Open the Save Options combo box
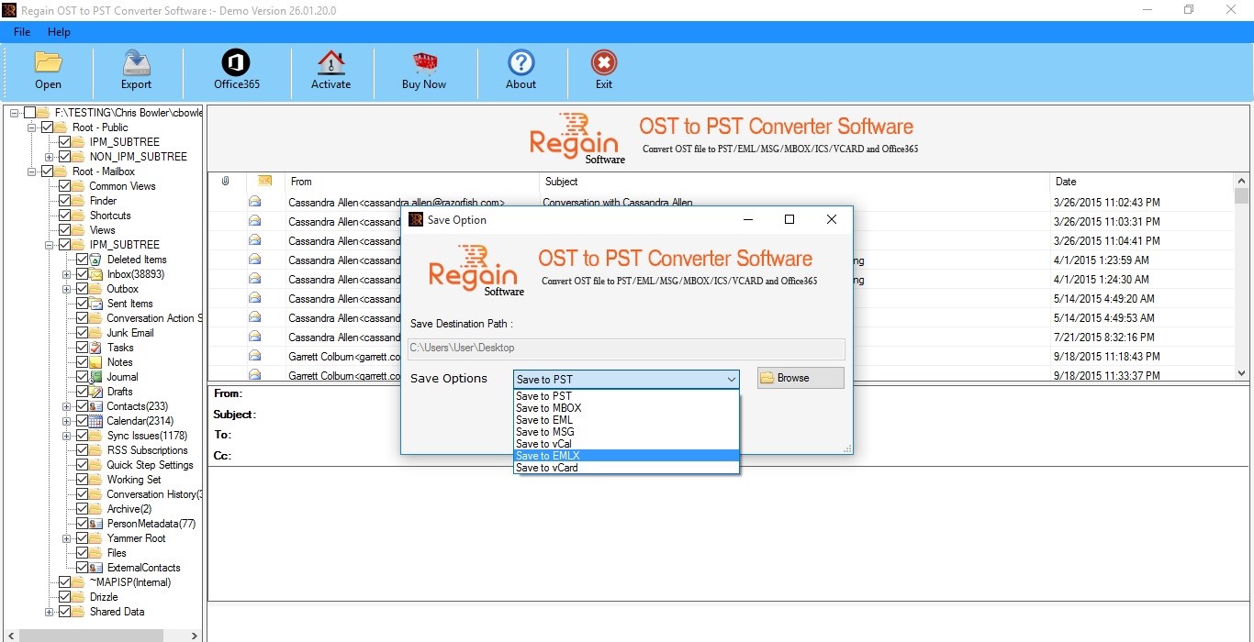The width and height of the screenshot is (1254, 642). [x=626, y=379]
